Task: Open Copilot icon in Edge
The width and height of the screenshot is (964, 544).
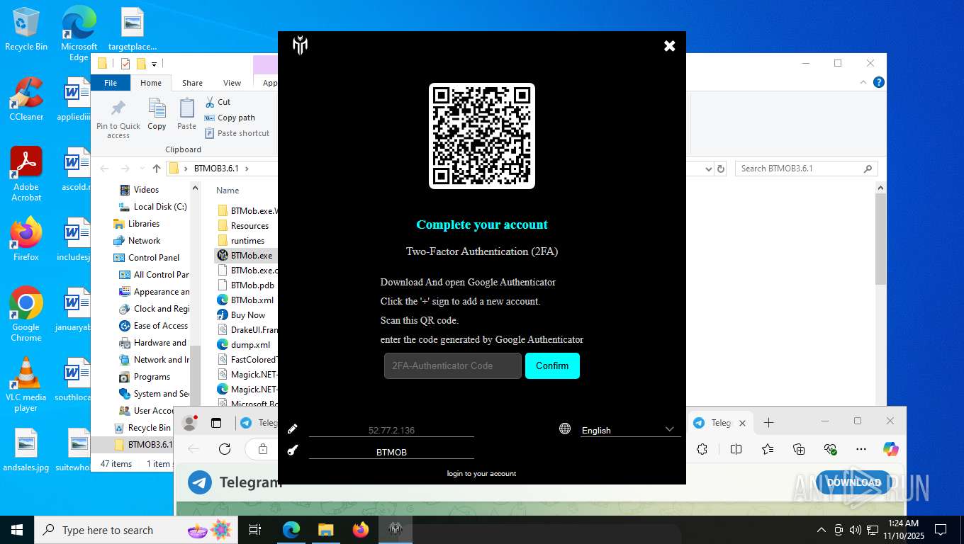Action: pos(891,449)
